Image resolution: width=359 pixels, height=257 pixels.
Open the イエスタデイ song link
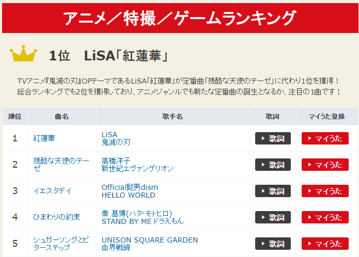53,191
